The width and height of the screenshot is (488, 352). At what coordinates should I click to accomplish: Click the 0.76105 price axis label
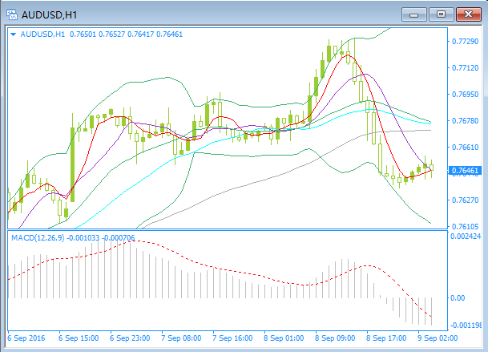click(465, 225)
